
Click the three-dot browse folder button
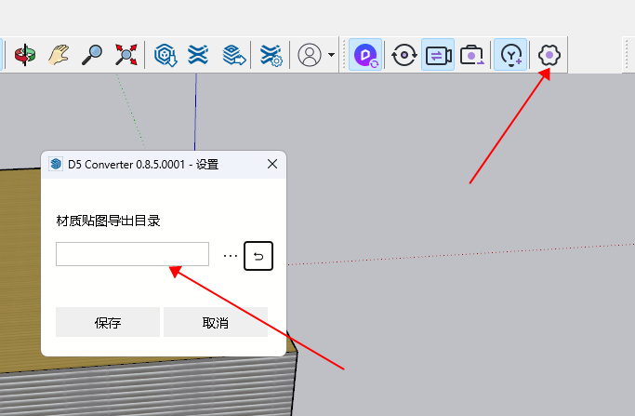(x=231, y=255)
